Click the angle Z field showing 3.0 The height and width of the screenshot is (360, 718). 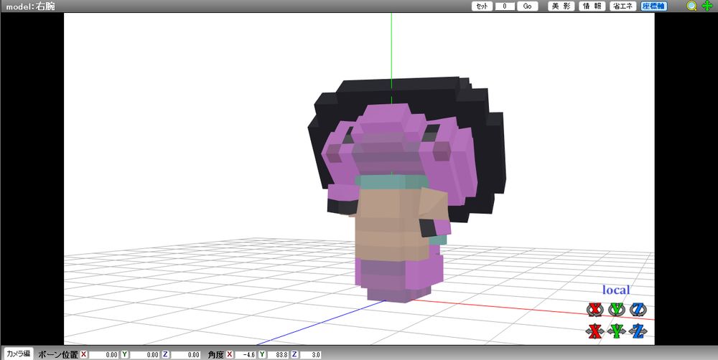point(310,354)
